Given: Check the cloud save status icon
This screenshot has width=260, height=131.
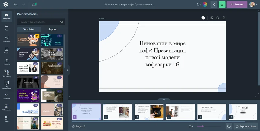Looking at the screenshot, I should tap(34, 5).
